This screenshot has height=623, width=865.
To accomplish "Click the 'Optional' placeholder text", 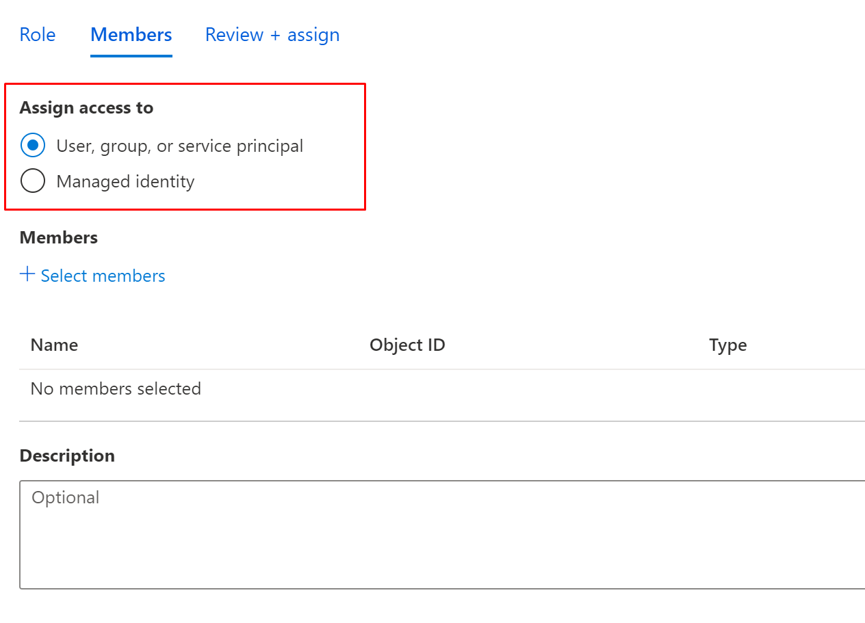I will 66,497.
